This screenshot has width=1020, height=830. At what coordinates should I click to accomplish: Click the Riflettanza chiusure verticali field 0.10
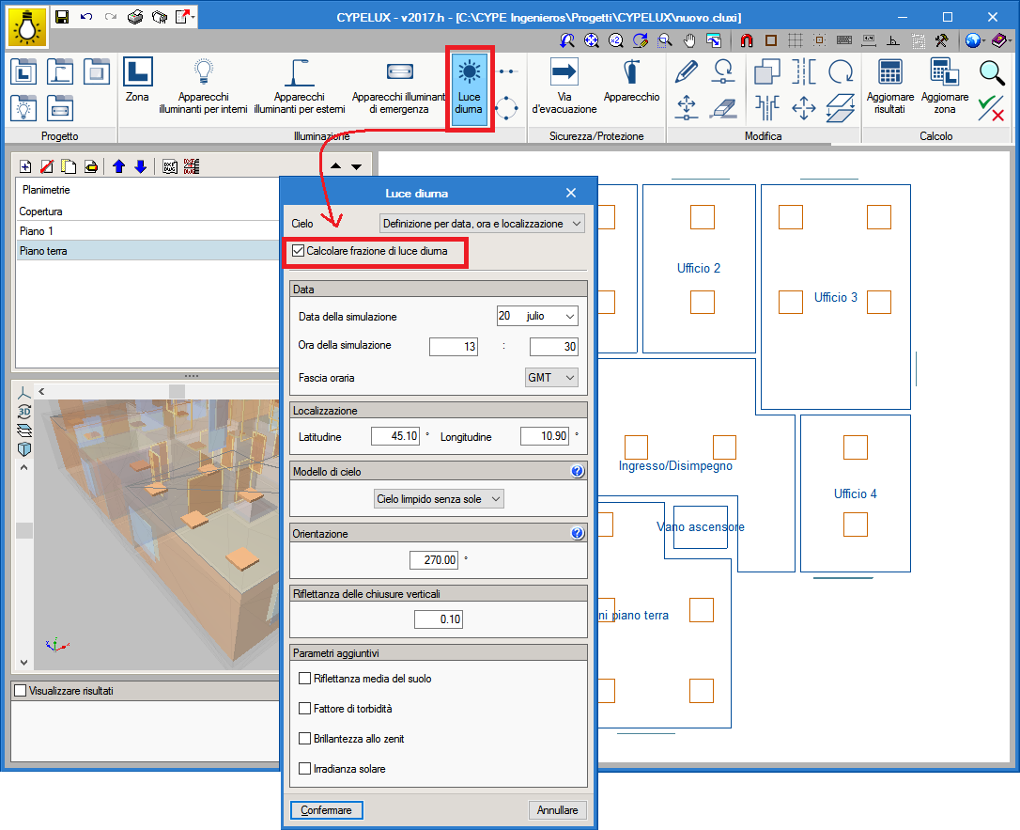[439, 619]
